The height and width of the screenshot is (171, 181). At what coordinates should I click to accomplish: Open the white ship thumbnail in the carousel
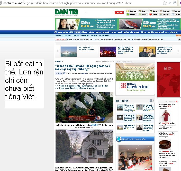pos(69,52)
